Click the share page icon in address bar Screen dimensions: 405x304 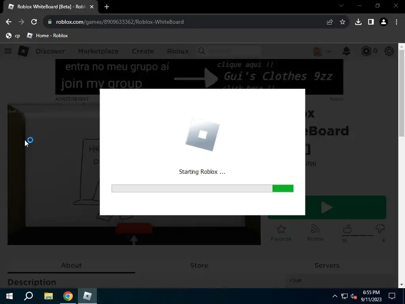[x=330, y=22]
